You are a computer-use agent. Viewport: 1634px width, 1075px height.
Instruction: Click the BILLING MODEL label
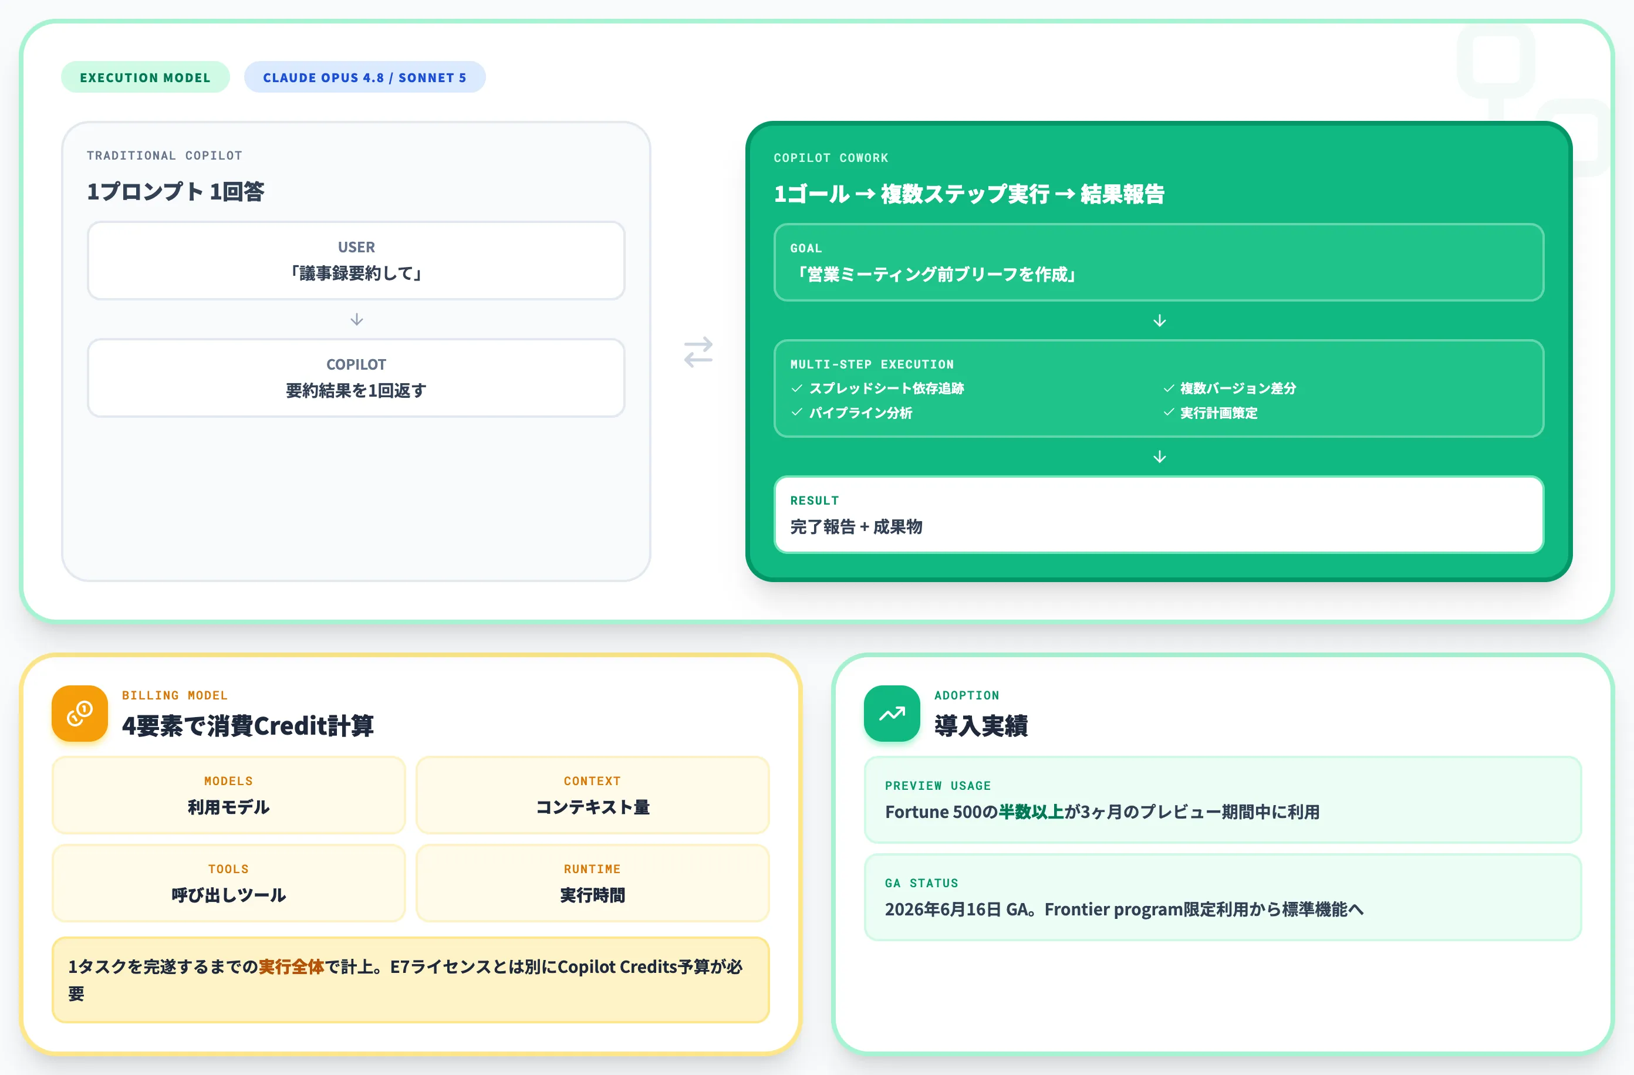click(x=174, y=695)
